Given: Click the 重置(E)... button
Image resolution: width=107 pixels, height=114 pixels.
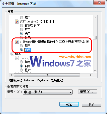Looking at the screenshot, I should click(88, 92).
